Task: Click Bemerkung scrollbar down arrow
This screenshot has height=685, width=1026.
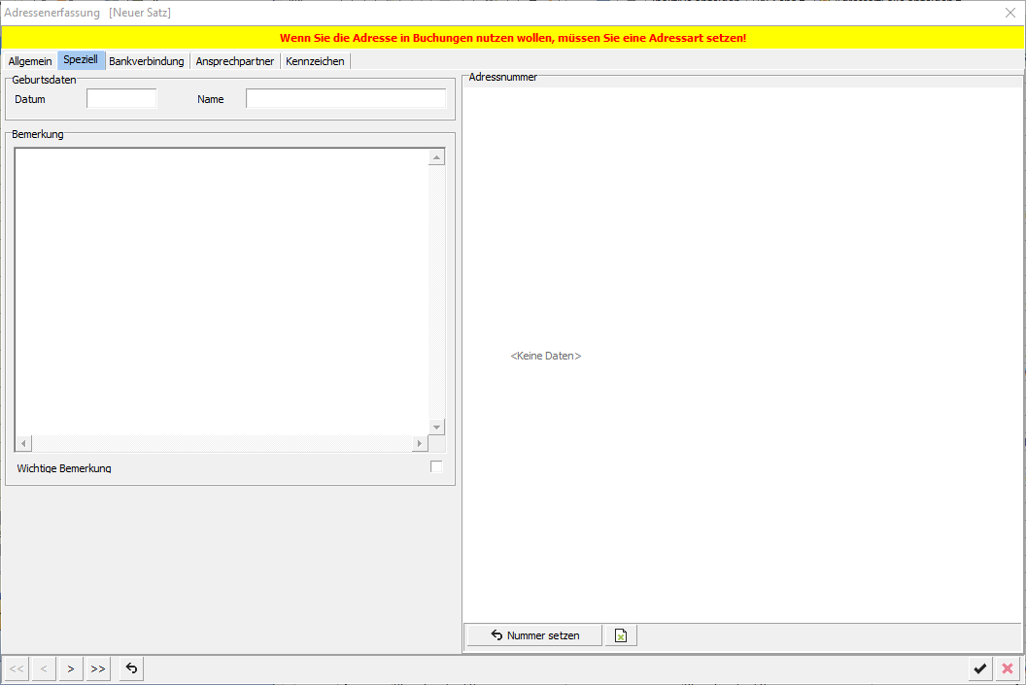Action: pos(436,428)
